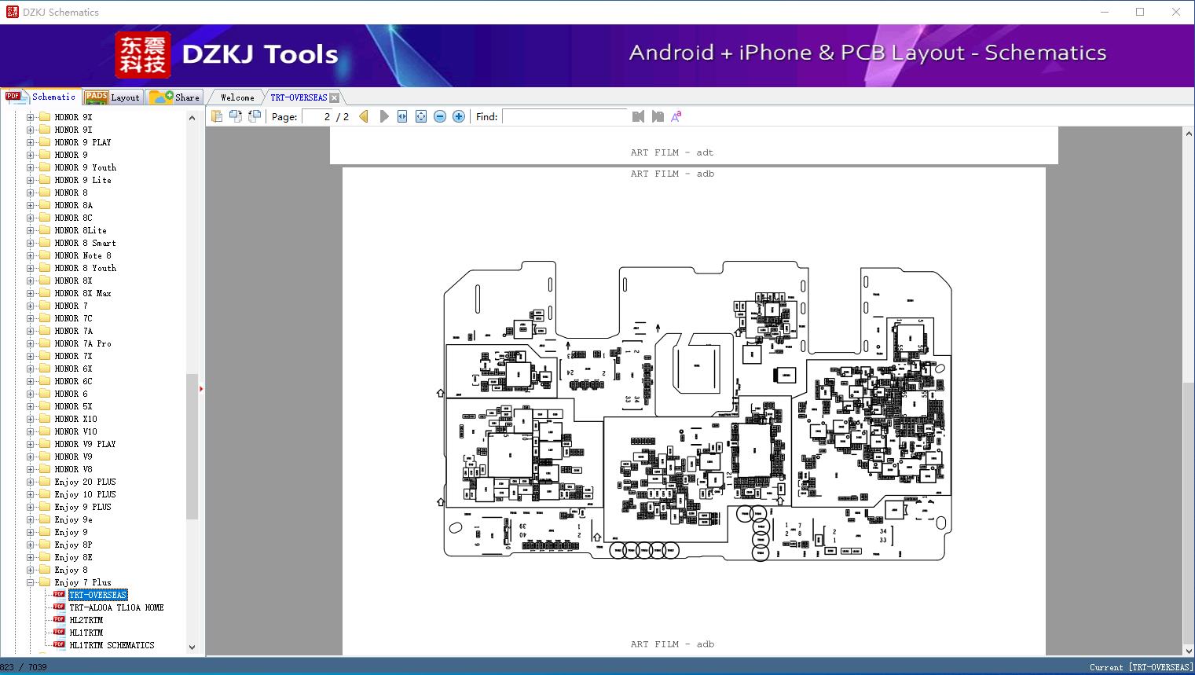1195x675 pixels.
Task: Select the TRT-OVERSEAS document tab
Action: click(x=299, y=97)
